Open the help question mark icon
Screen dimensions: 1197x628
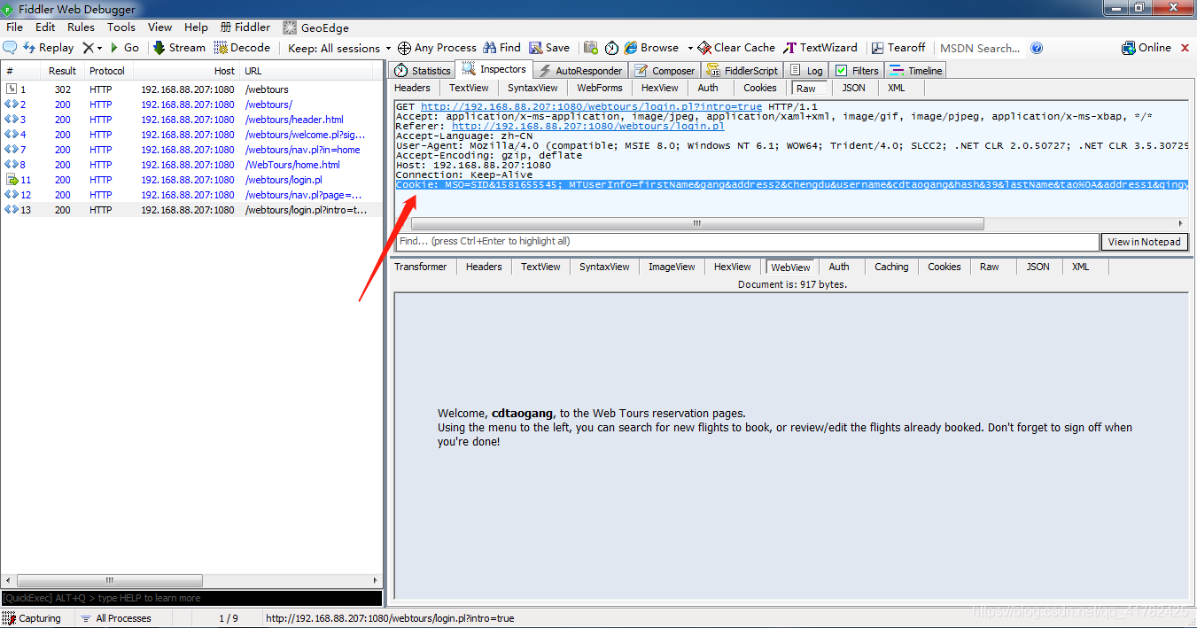click(x=1037, y=48)
